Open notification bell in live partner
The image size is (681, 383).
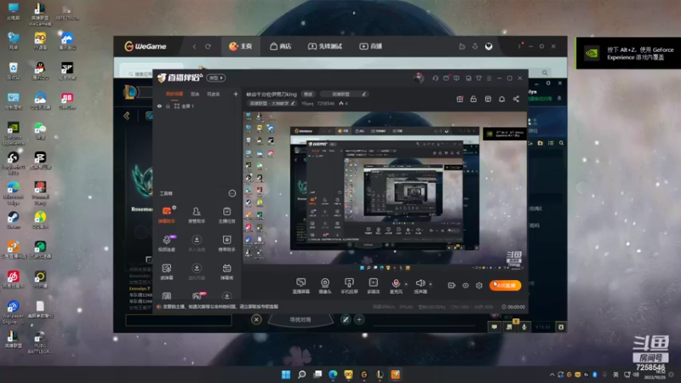click(x=501, y=99)
